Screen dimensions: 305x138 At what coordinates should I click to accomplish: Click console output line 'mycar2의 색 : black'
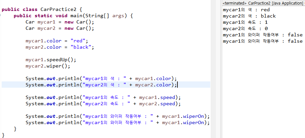[x=249, y=16]
